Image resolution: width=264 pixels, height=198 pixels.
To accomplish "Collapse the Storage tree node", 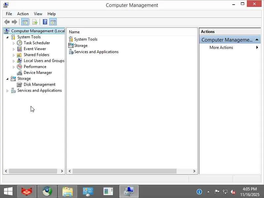I will point(7,79).
